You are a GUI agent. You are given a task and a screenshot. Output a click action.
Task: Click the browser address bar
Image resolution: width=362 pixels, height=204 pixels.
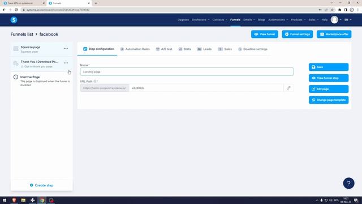point(171,10)
